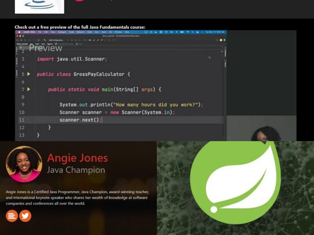
Task: Click the Twitter icon under Angie Jones
Action: click(25, 216)
